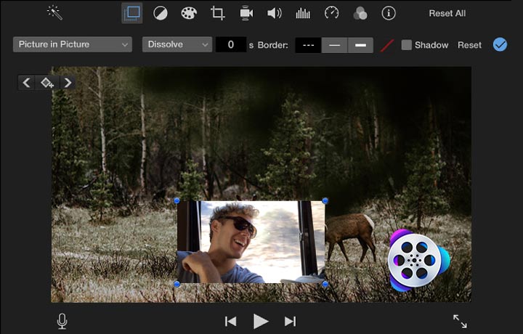Open the speedometer speed settings
This screenshot has width=523, height=334.
click(331, 13)
